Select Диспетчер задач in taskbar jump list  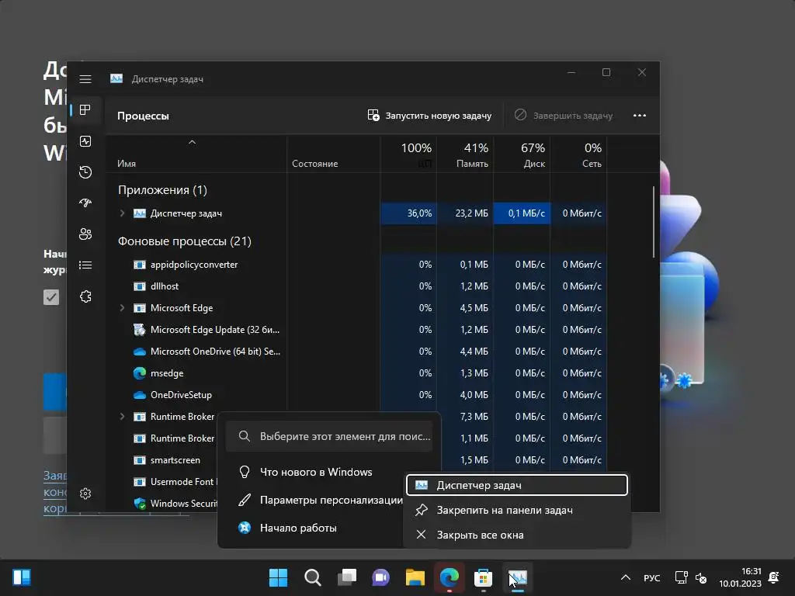coord(517,486)
